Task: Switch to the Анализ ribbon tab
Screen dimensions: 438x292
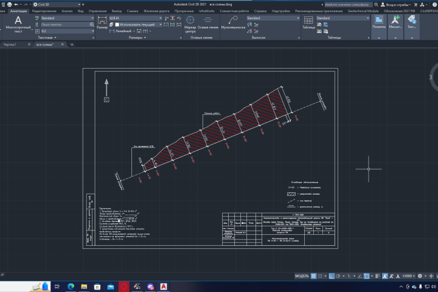Action: coord(67,11)
